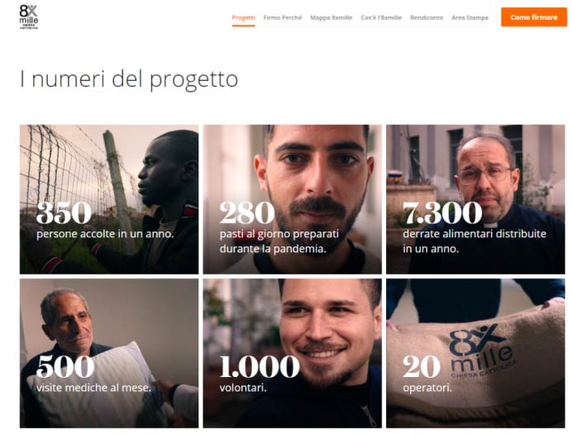Open the 7.300 derrate alimentari tile
The height and width of the screenshot is (434, 572).
pyautogui.click(x=475, y=199)
